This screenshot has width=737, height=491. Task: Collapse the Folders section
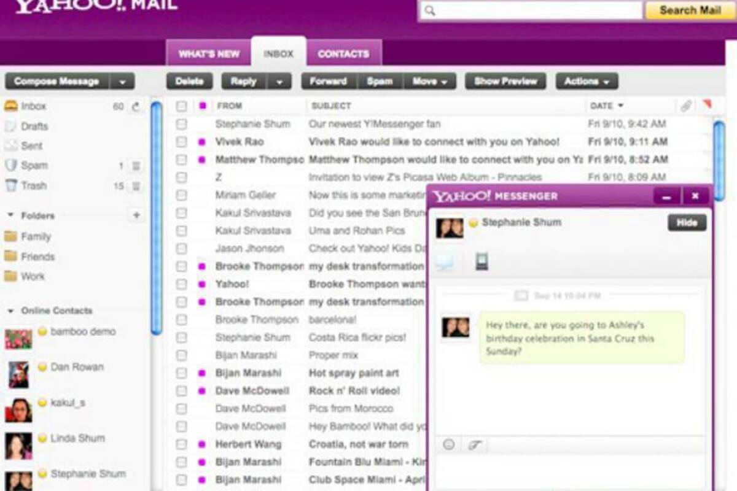pyautogui.click(x=10, y=215)
